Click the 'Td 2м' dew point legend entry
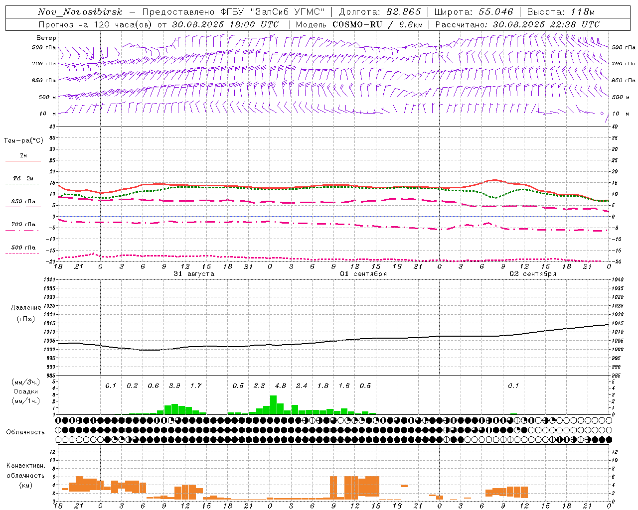 (23, 178)
